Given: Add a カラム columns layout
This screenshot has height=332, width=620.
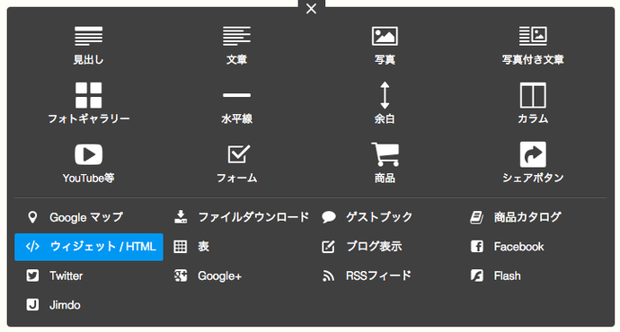Looking at the screenshot, I should coord(533,103).
